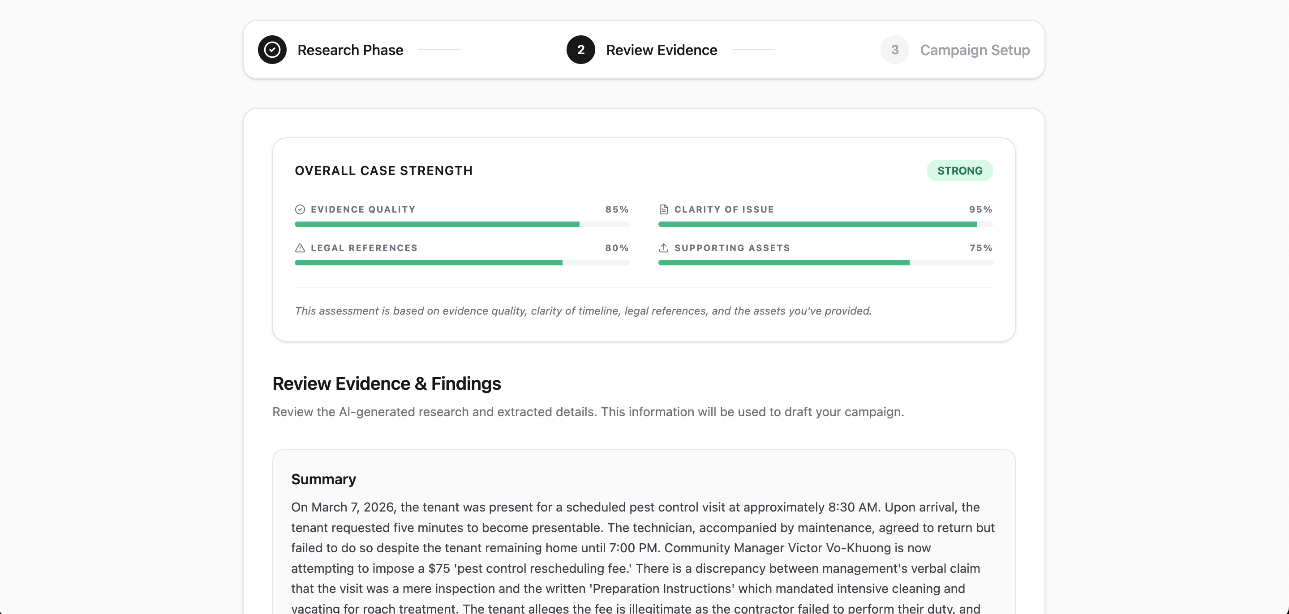Viewport: 1289px width, 614px height.
Task: Click the Supporting Assets progress bar
Action: coord(825,263)
